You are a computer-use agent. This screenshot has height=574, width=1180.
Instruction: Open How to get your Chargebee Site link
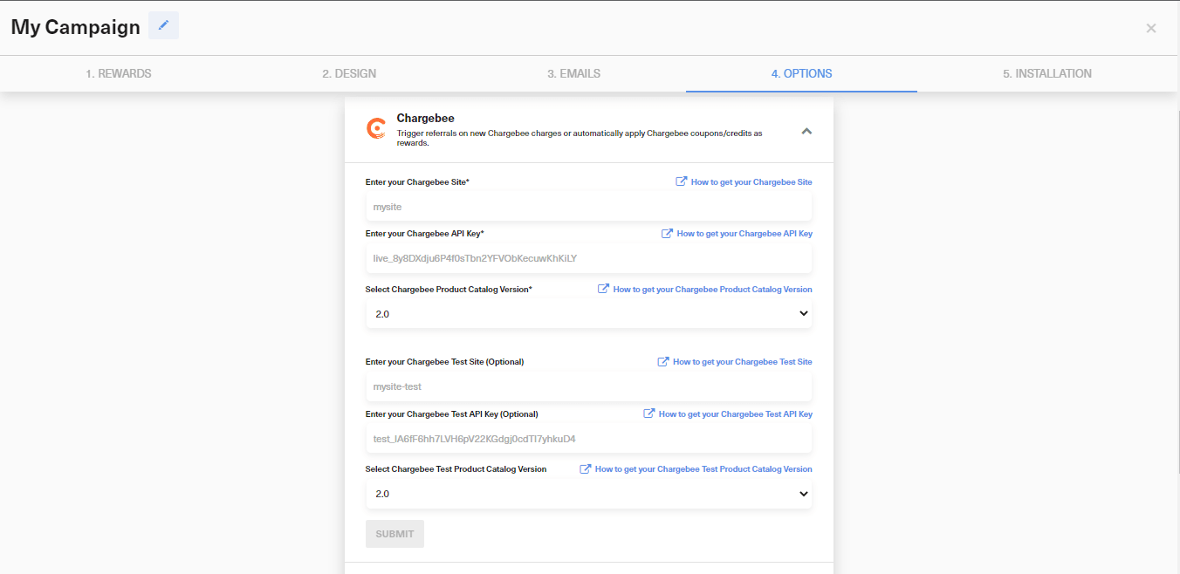coord(751,181)
